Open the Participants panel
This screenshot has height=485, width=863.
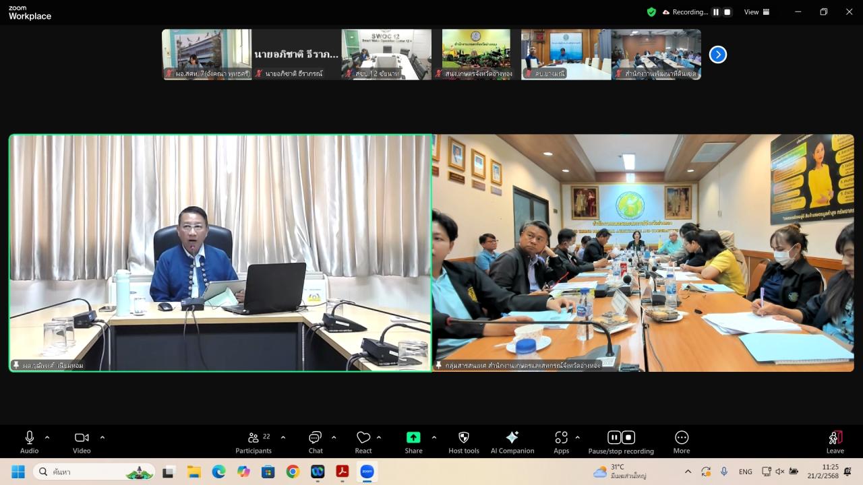pos(254,442)
